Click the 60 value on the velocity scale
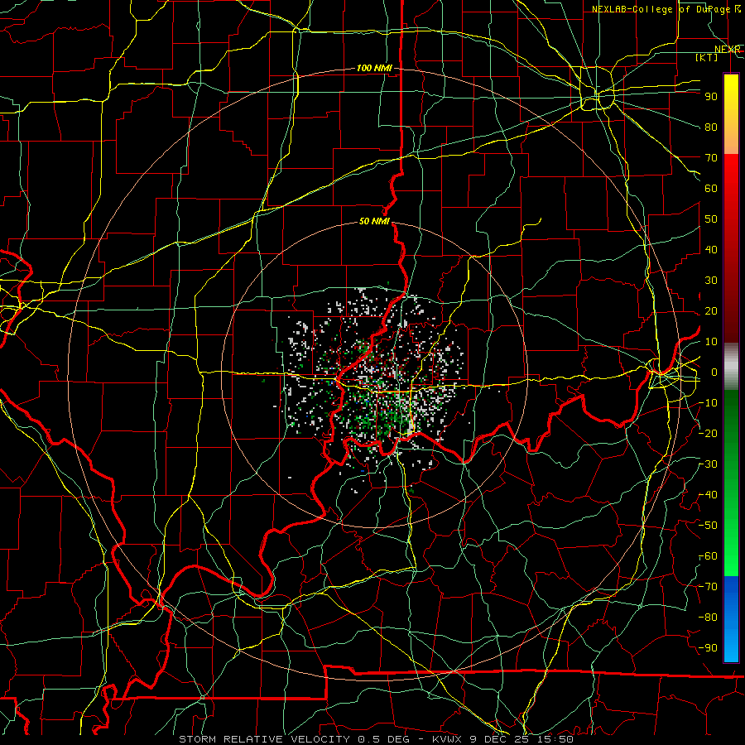 pyautogui.click(x=711, y=189)
